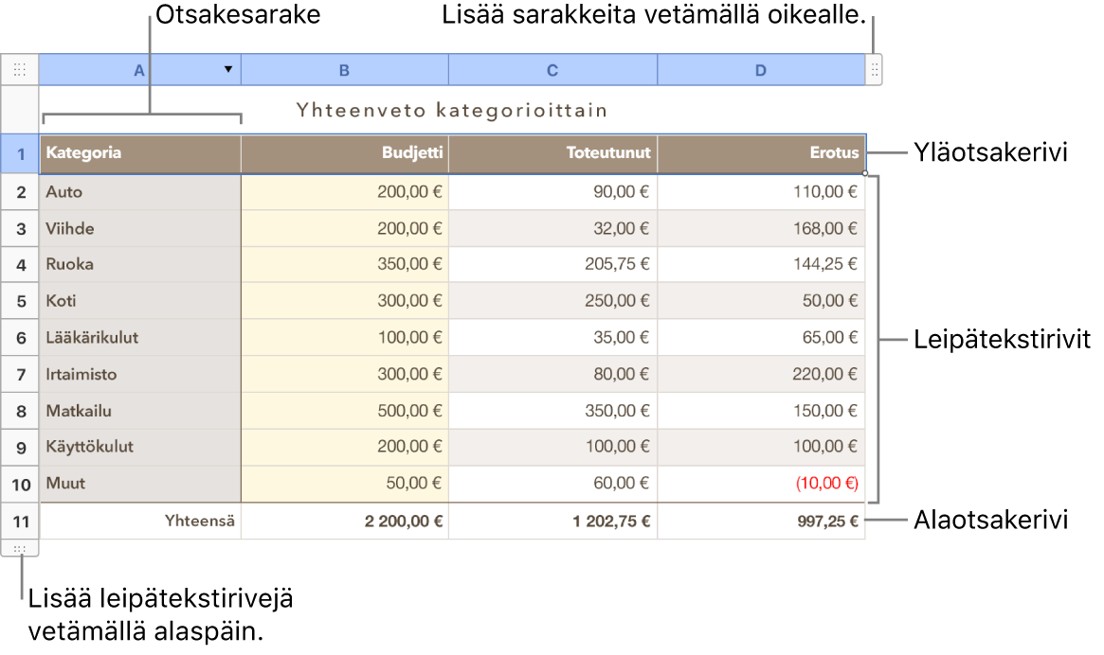Select the 'Irtaimisto' category cell
The height and width of the screenshot is (655, 1104).
pos(141,374)
